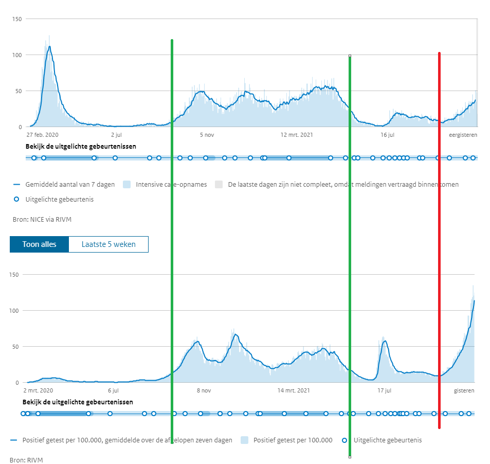
Task: Click circle icon of upper "Uitgelichte gebeurtenis" legend
Action: 16,199
